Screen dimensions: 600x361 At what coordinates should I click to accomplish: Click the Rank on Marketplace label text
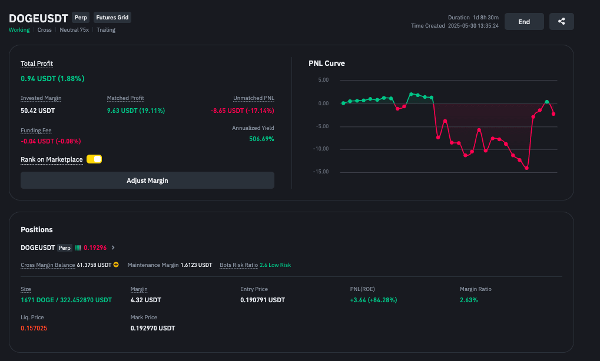click(x=52, y=159)
